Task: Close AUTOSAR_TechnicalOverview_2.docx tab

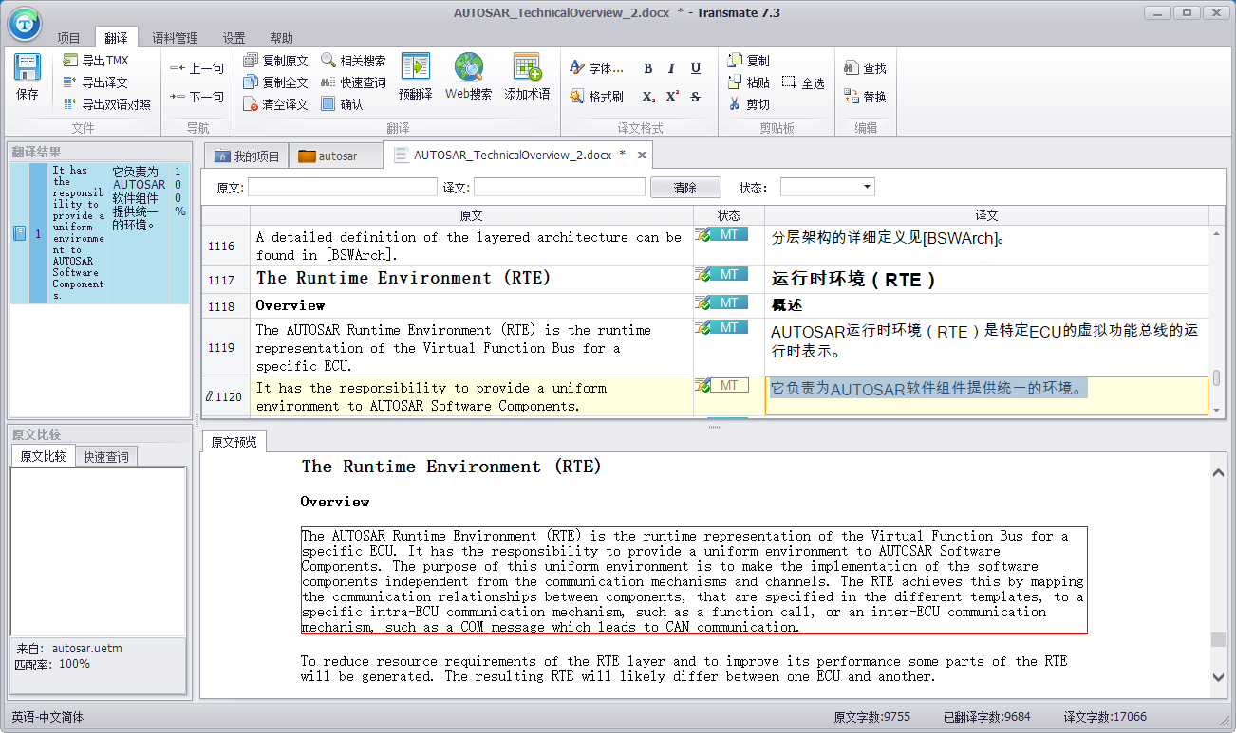Action: 642,155
